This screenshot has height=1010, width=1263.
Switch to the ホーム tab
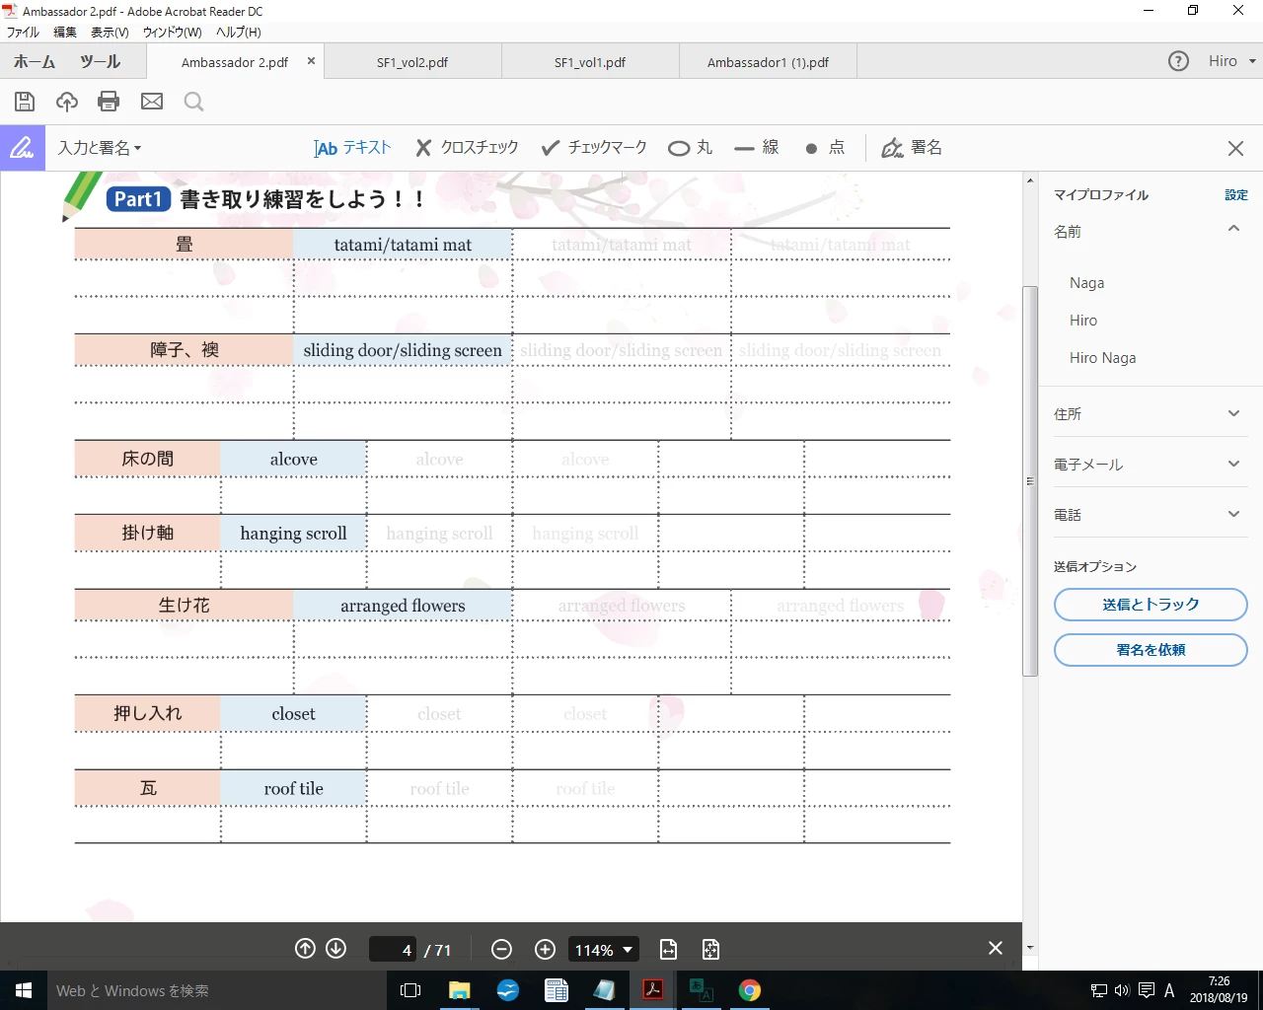tap(35, 61)
